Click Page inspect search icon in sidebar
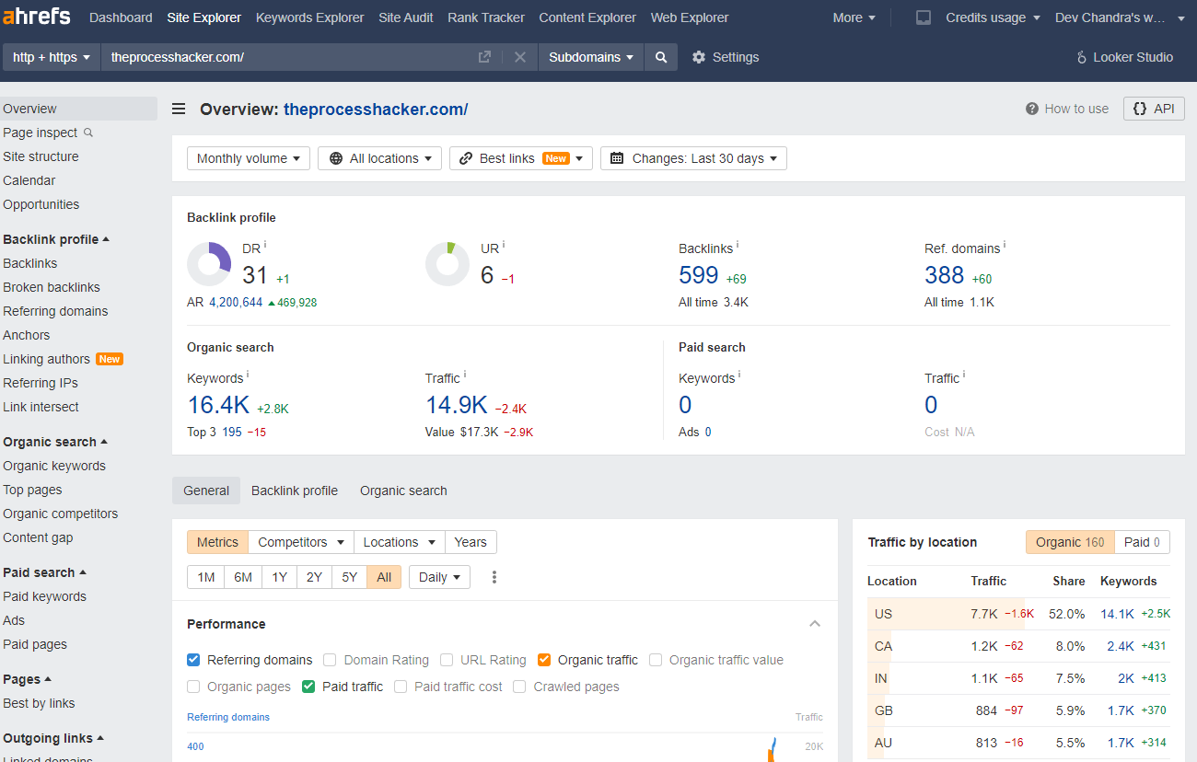 tap(88, 133)
